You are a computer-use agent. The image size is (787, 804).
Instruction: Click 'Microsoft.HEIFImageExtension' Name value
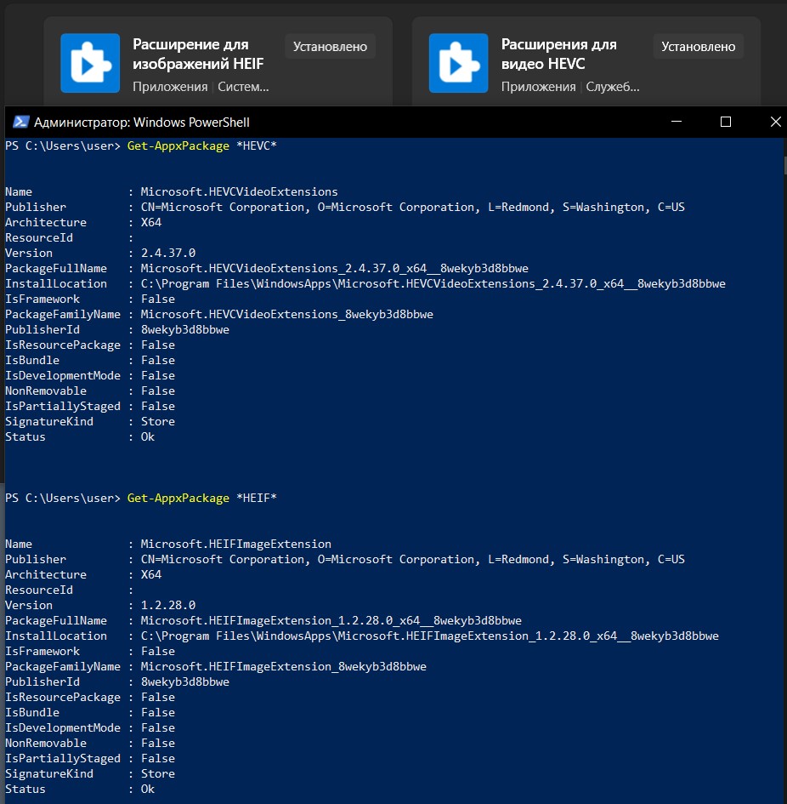[236, 544]
